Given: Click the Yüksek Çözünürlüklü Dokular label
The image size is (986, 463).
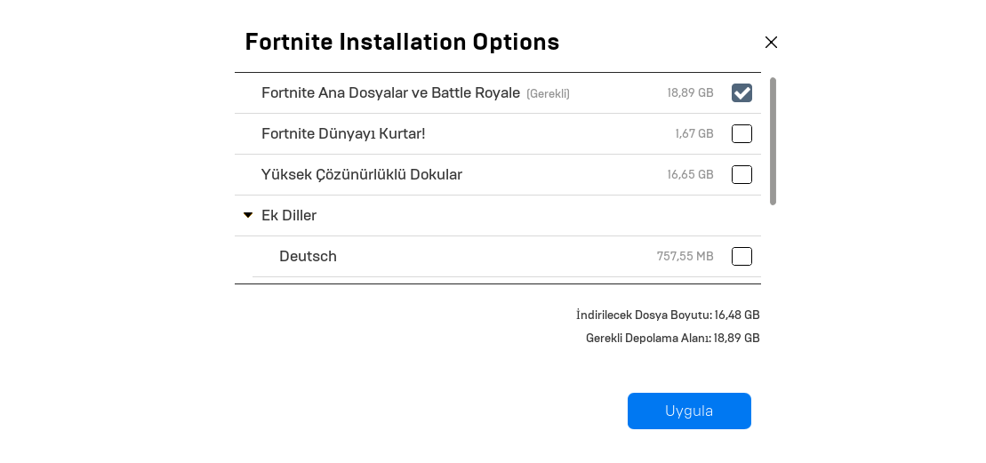Looking at the screenshot, I should pos(361,175).
